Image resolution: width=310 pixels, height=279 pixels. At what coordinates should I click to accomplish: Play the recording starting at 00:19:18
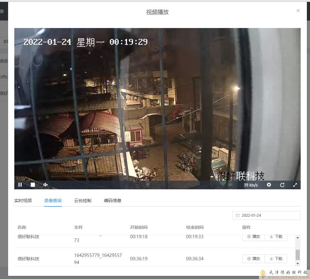click(x=253, y=237)
